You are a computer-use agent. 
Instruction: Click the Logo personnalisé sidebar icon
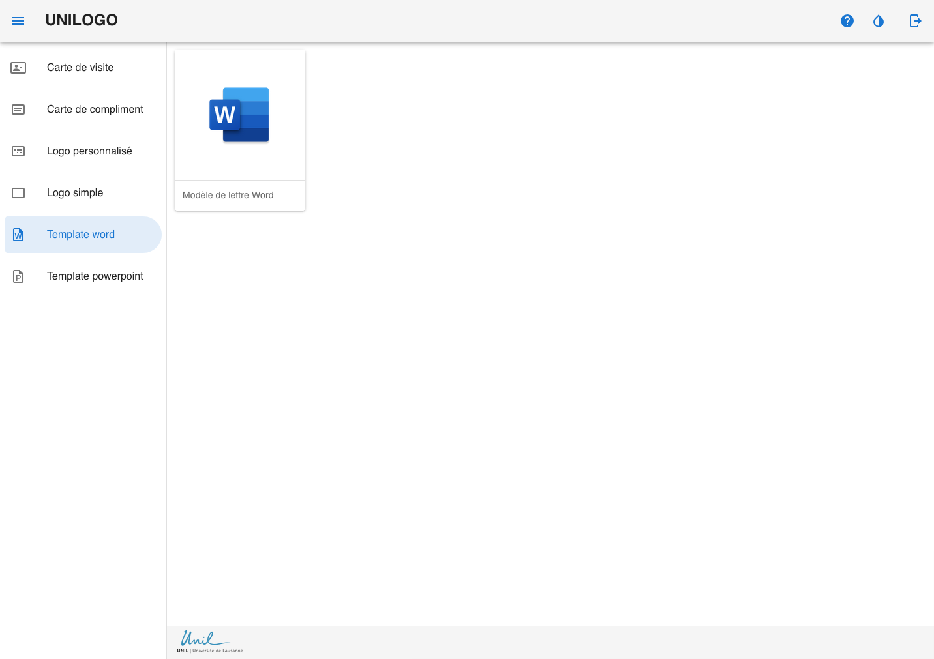(18, 151)
